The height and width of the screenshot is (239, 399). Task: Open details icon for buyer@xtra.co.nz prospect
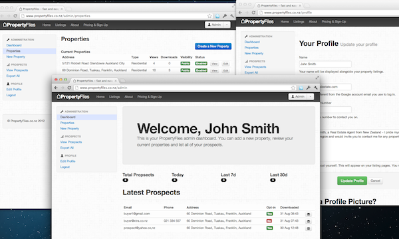[309, 221]
